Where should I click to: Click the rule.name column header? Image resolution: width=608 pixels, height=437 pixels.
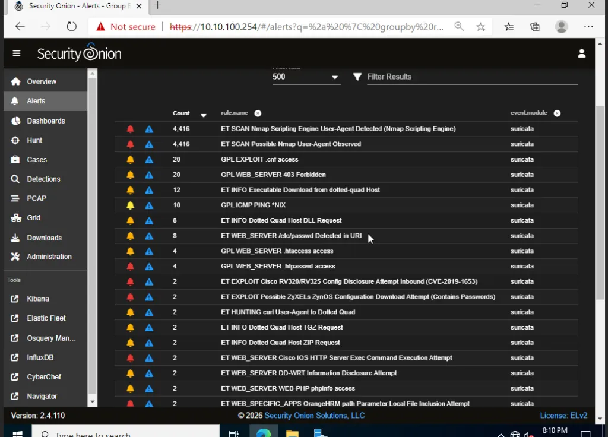[x=234, y=113]
